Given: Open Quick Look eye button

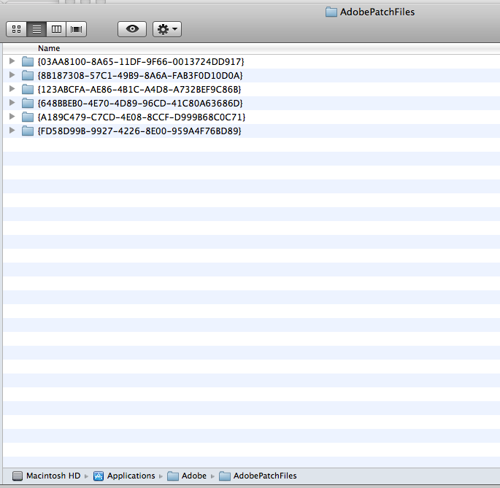Looking at the screenshot, I should click(x=132, y=29).
